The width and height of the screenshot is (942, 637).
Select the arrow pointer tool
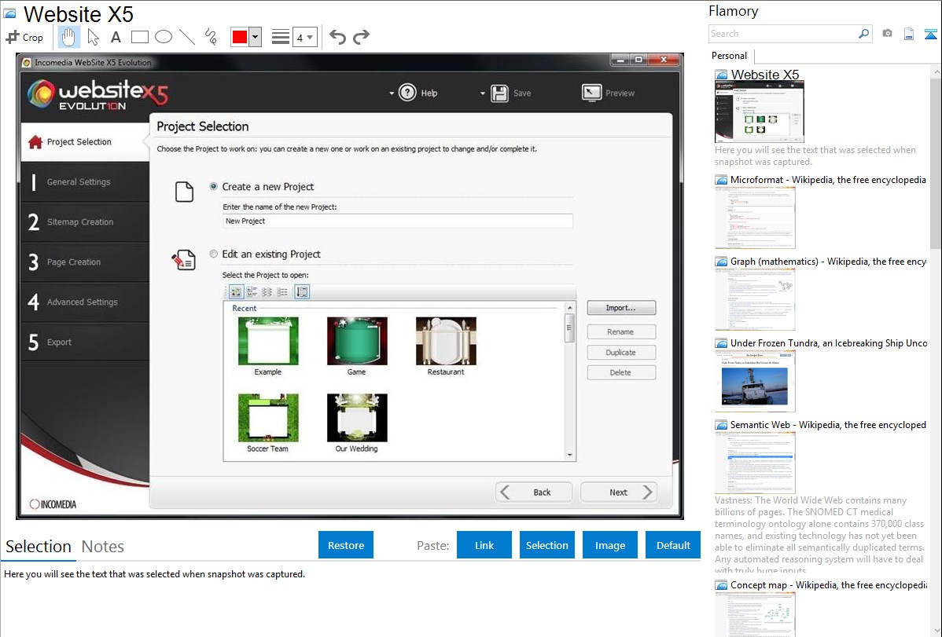[93, 37]
